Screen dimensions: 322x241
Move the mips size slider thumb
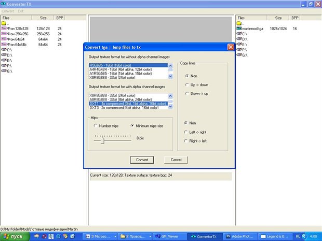(102, 140)
